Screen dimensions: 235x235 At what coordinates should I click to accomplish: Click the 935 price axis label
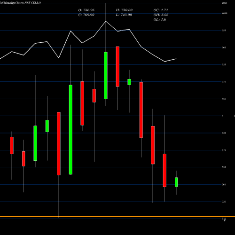[x=224, y=64]
